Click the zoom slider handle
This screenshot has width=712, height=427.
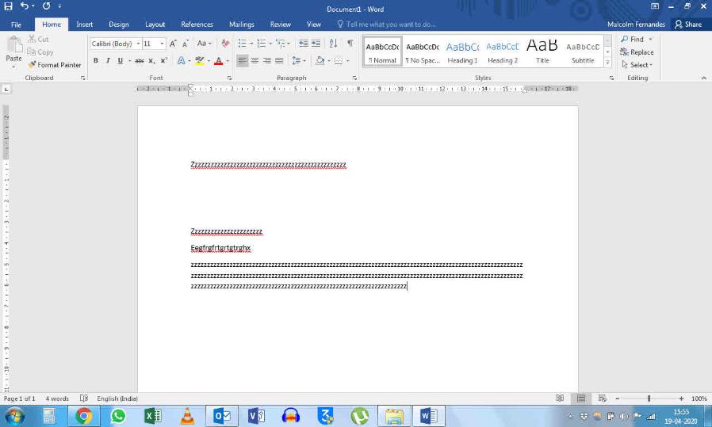[x=649, y=398]
